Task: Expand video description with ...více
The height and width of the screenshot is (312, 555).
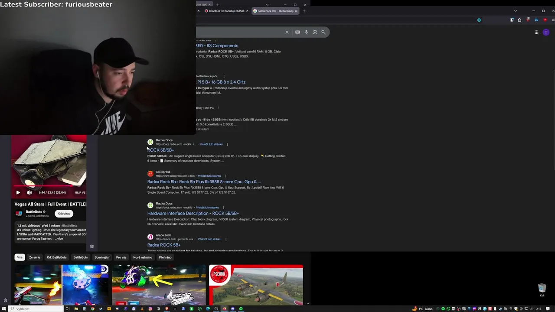Action: click(x=59, y=239)
